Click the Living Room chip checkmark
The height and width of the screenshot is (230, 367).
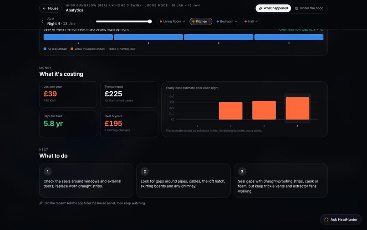click(x=184, y=21)
